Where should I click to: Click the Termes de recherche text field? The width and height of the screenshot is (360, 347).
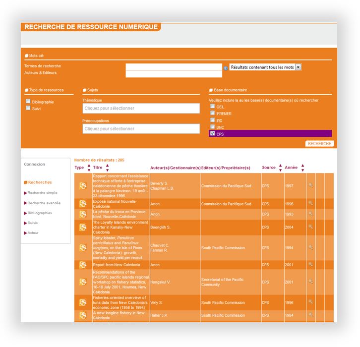[174, 67]
